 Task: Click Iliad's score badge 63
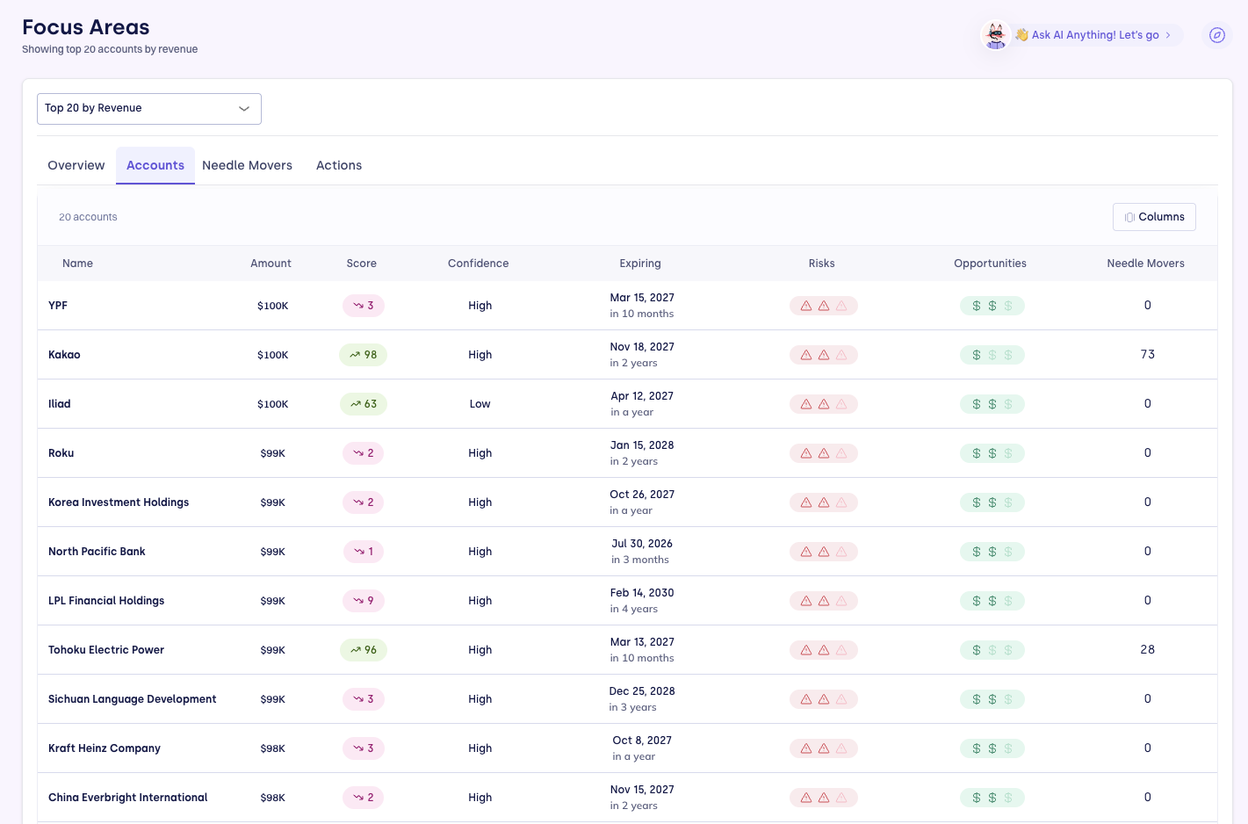click(x=363, y=404)
